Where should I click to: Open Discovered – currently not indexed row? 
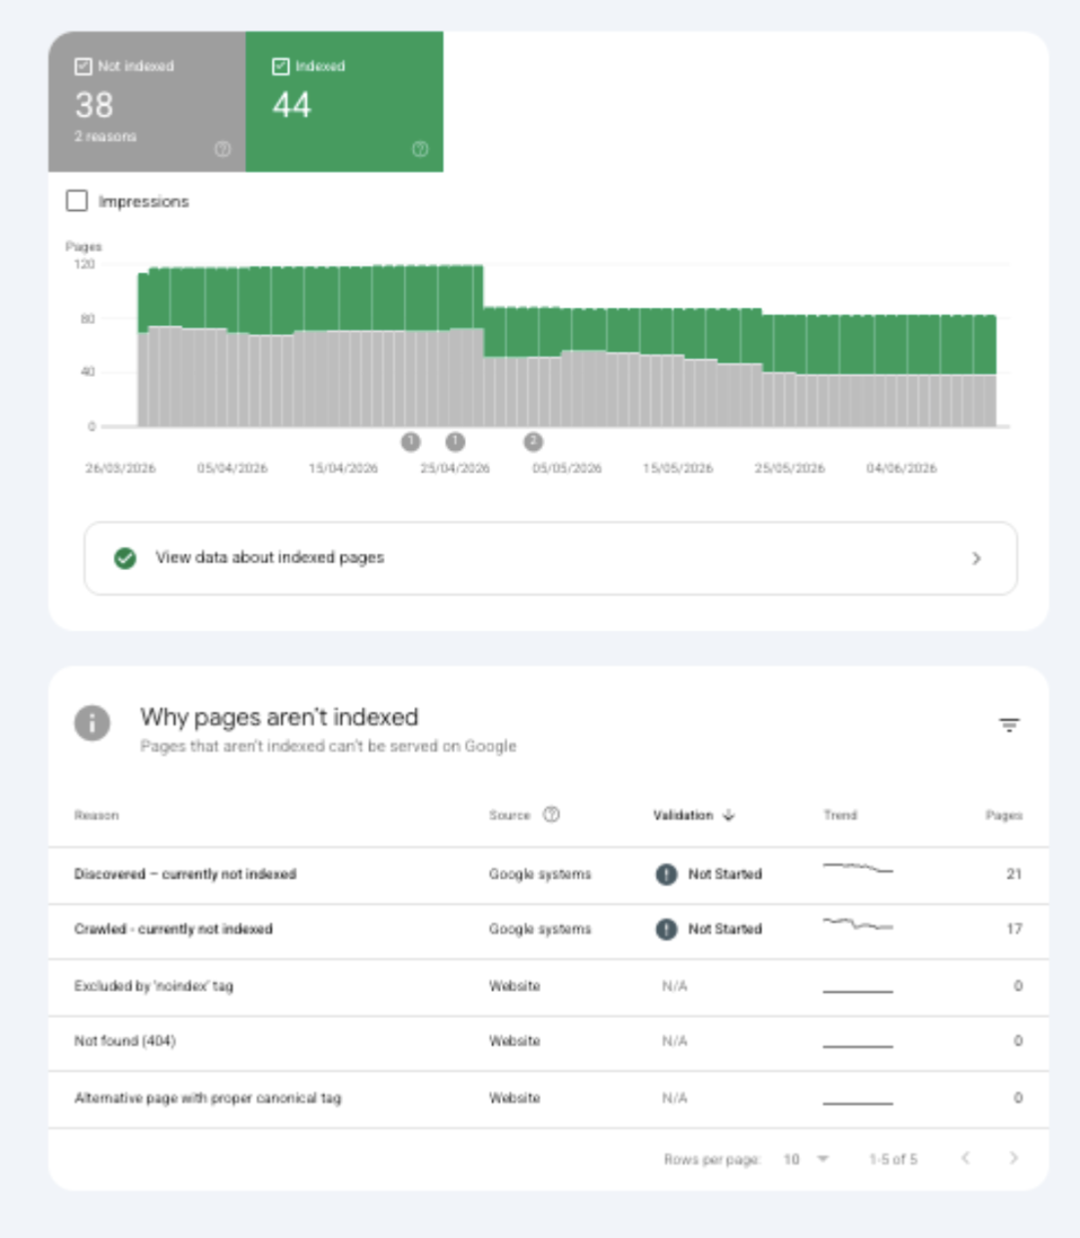(549, 875)
